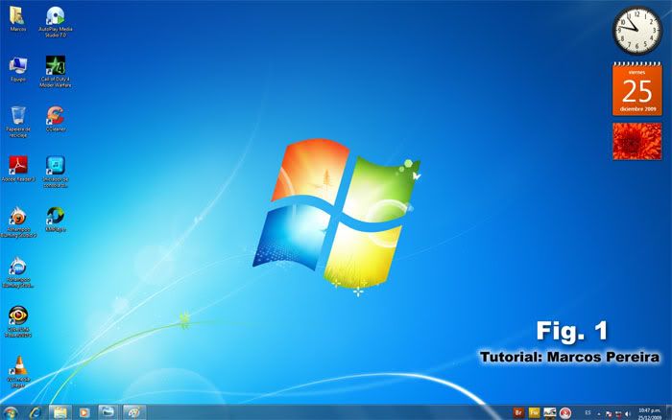Select the Equipo computer icon
Screen dimensions: 672x420
[x=18, y=69]
